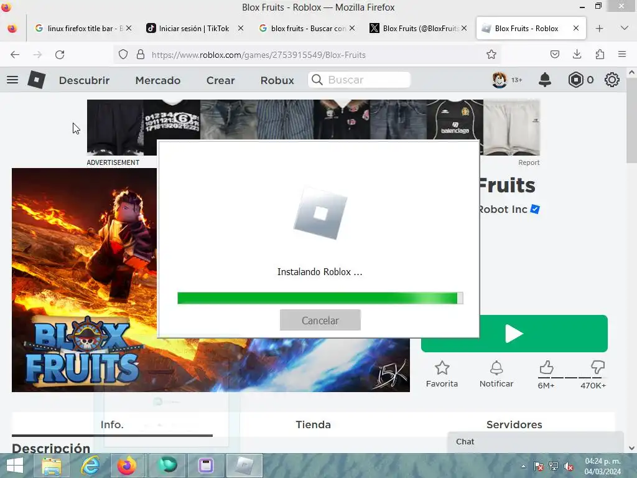Close the TikTok tab
Screen dimensions: 637x478
[241, 28]
